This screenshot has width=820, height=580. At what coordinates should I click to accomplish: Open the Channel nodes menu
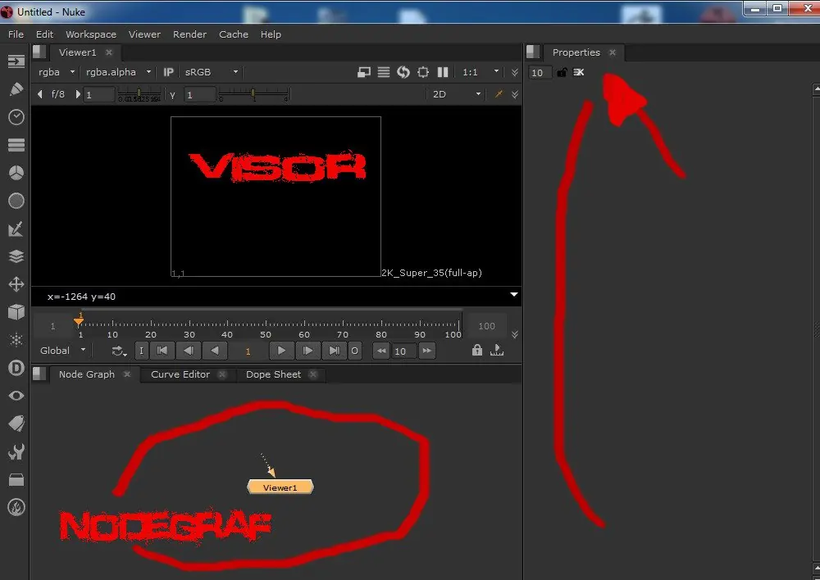pos(16,145)
